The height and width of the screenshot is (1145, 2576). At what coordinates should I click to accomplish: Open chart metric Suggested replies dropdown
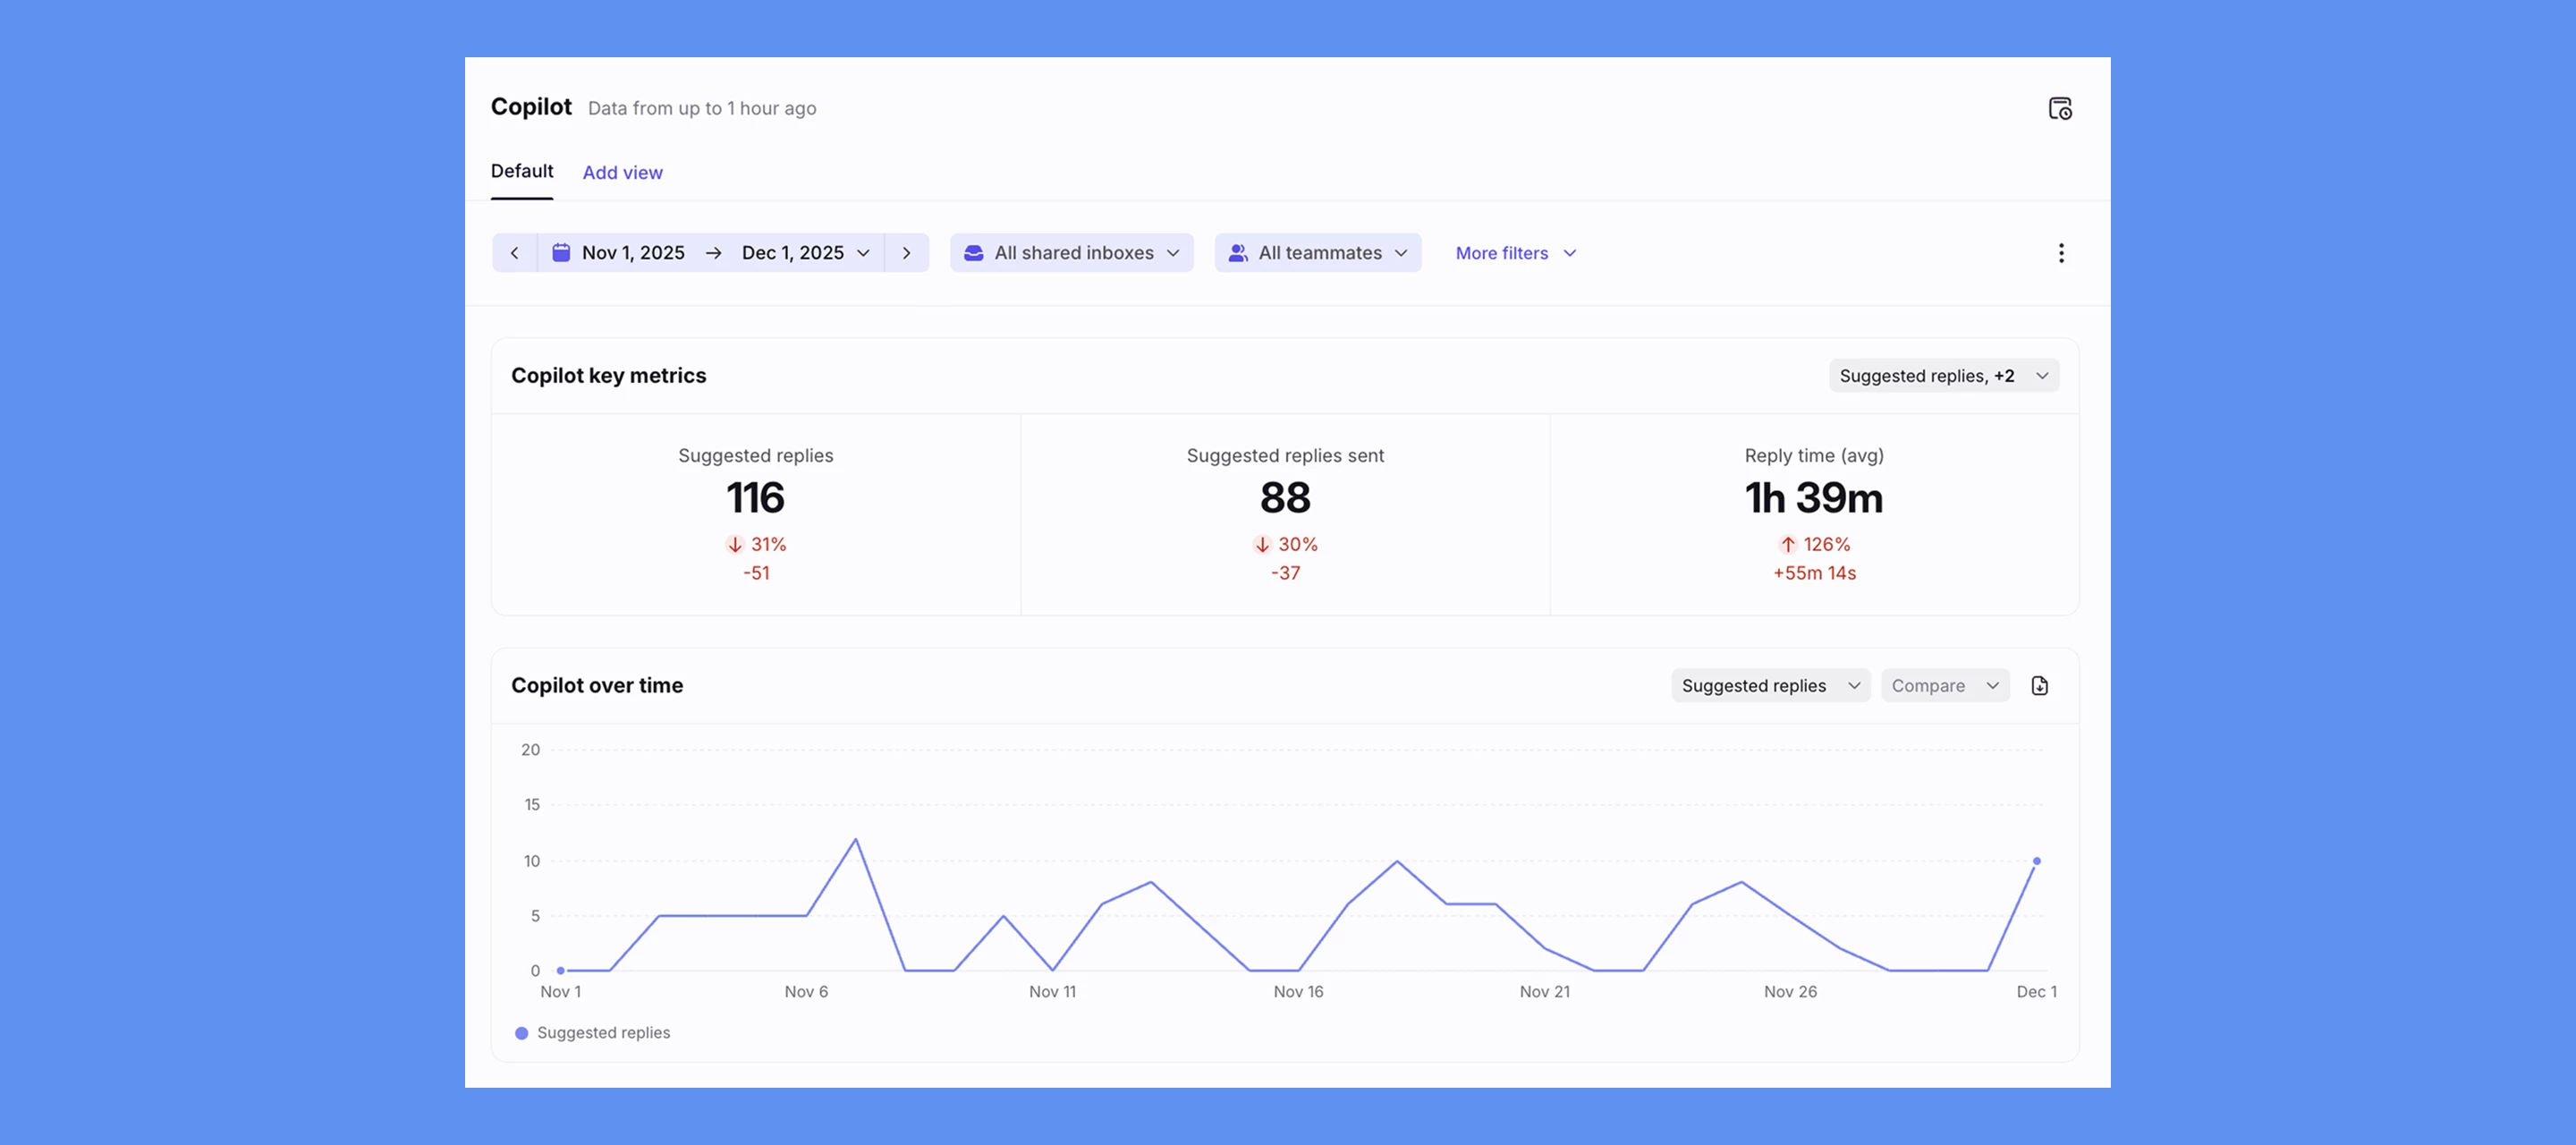pos(1769,686)
